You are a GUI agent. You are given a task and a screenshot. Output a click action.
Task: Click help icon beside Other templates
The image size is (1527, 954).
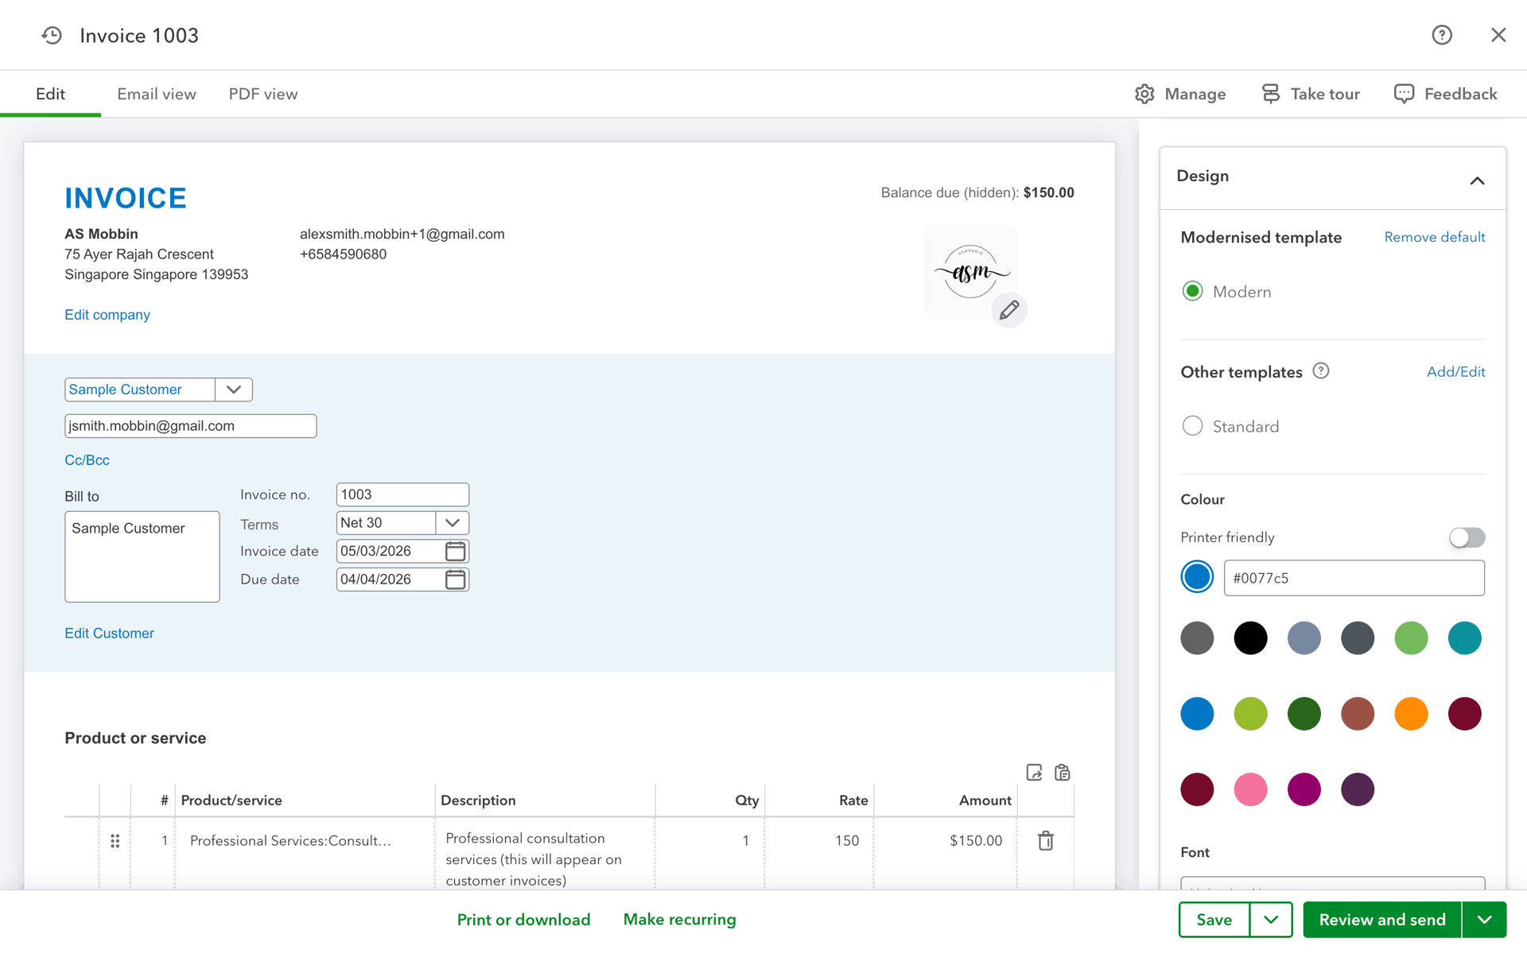point(1321,371)
